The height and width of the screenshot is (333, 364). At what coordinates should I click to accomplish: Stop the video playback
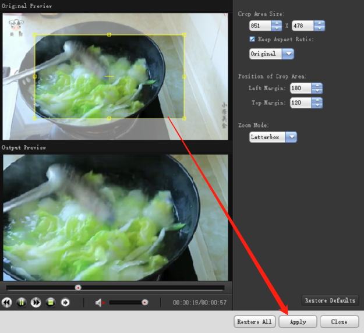click(x=51, y=302)
